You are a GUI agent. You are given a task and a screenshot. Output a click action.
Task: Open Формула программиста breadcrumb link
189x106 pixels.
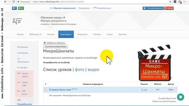point(65,8)
